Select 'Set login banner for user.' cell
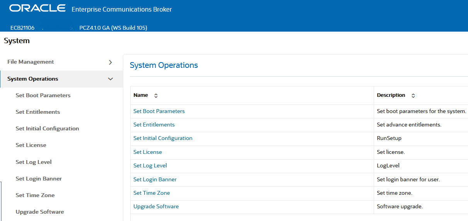 421,179
